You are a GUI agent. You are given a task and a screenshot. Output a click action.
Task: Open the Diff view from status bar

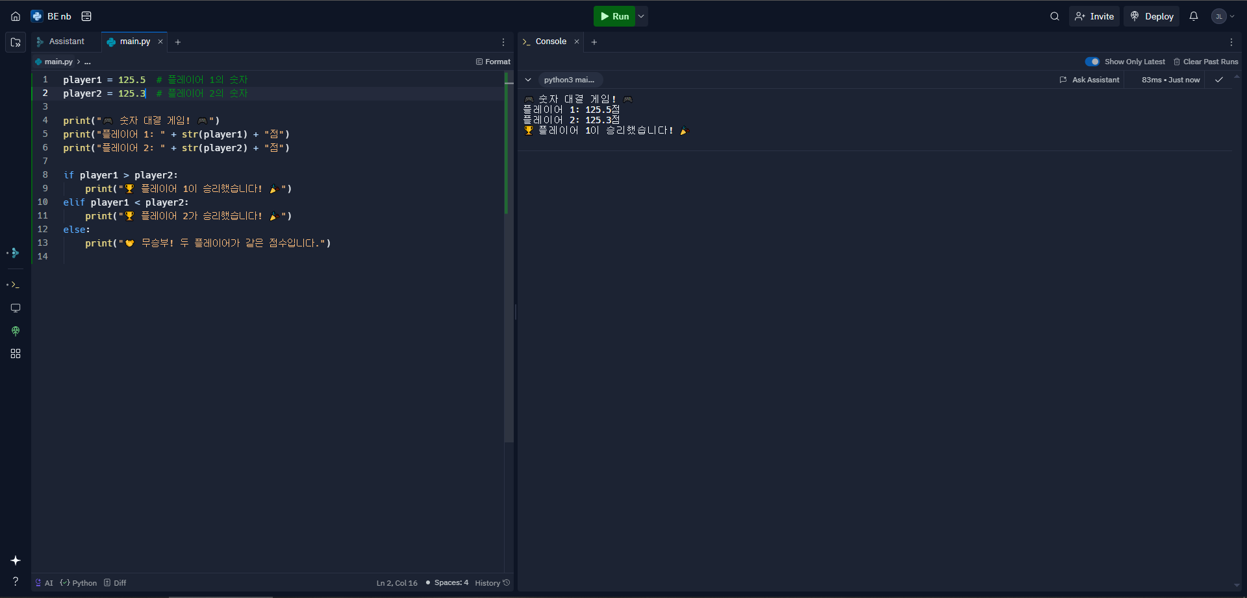115,583
